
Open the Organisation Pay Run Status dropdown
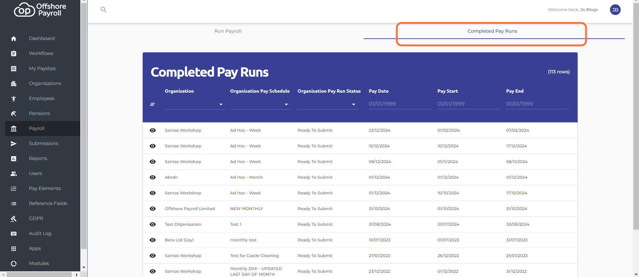click(327, 104)
